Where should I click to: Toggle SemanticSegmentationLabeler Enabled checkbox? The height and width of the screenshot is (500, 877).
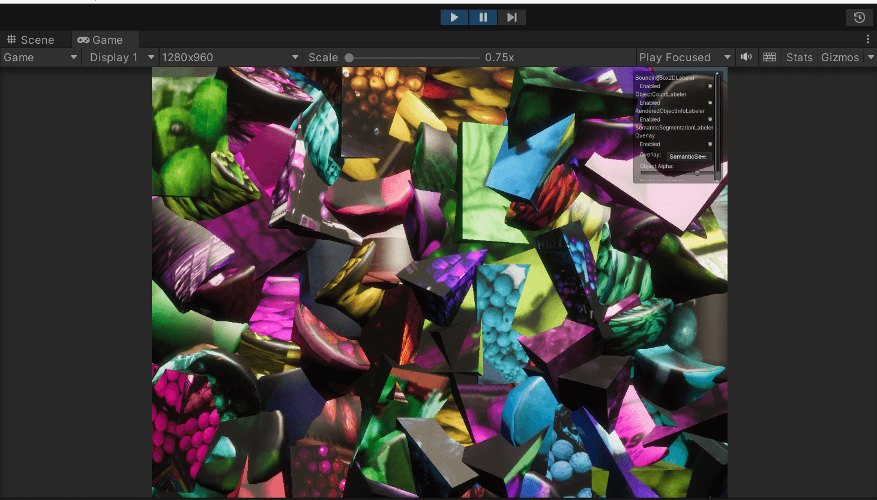(710, 144)
